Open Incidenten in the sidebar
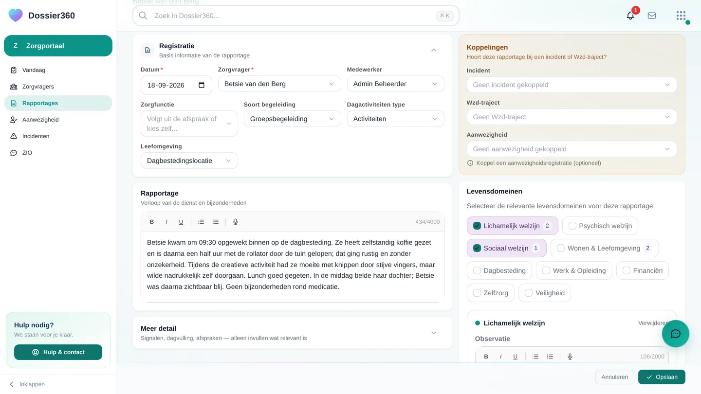The image size is (701, 394). 58,136
